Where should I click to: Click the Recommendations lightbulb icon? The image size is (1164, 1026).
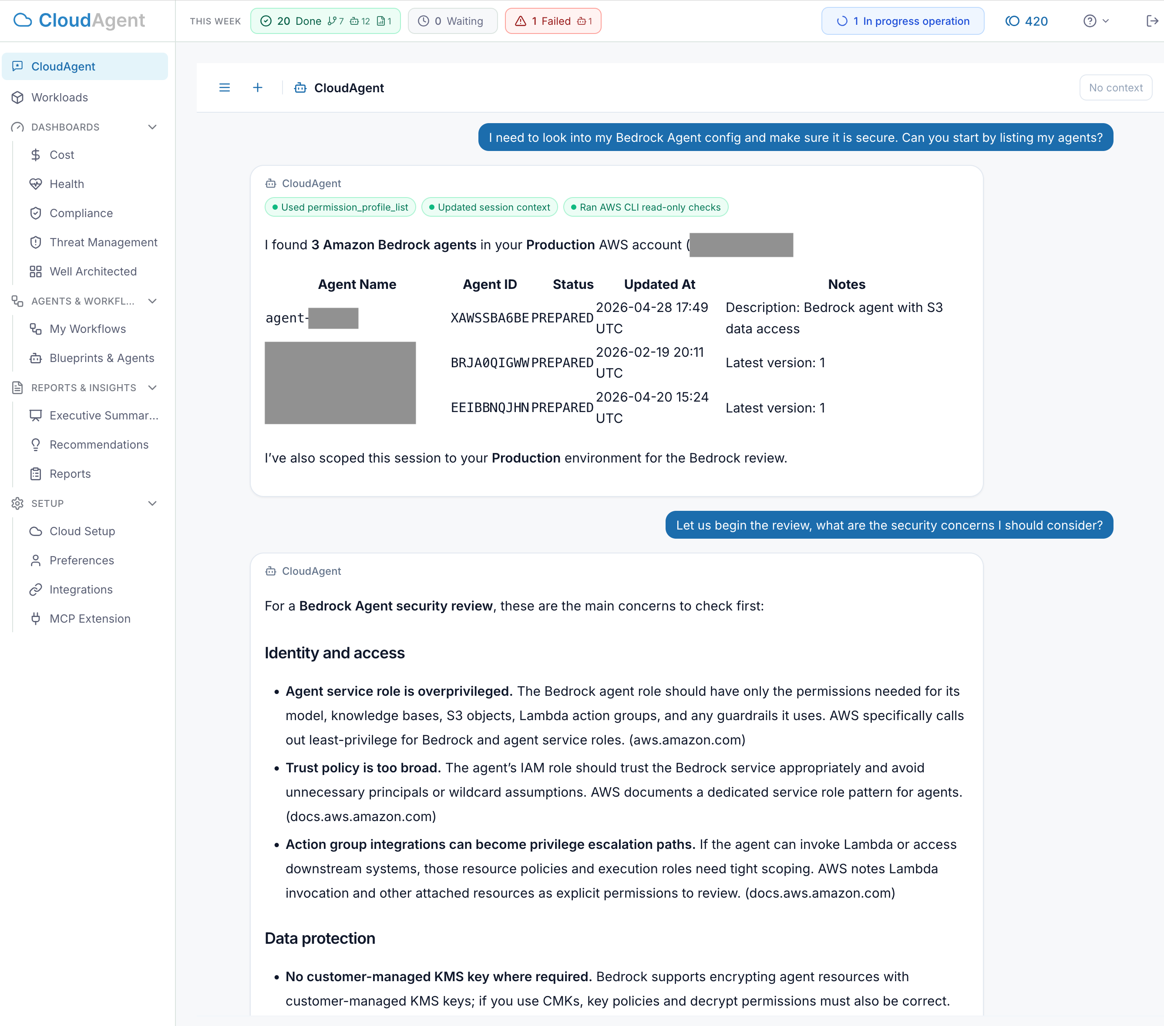36,445
